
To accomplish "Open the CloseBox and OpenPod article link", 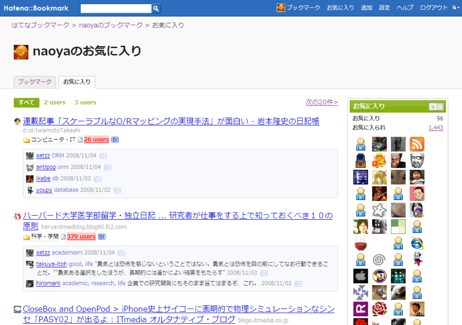I will pos(178,314).
